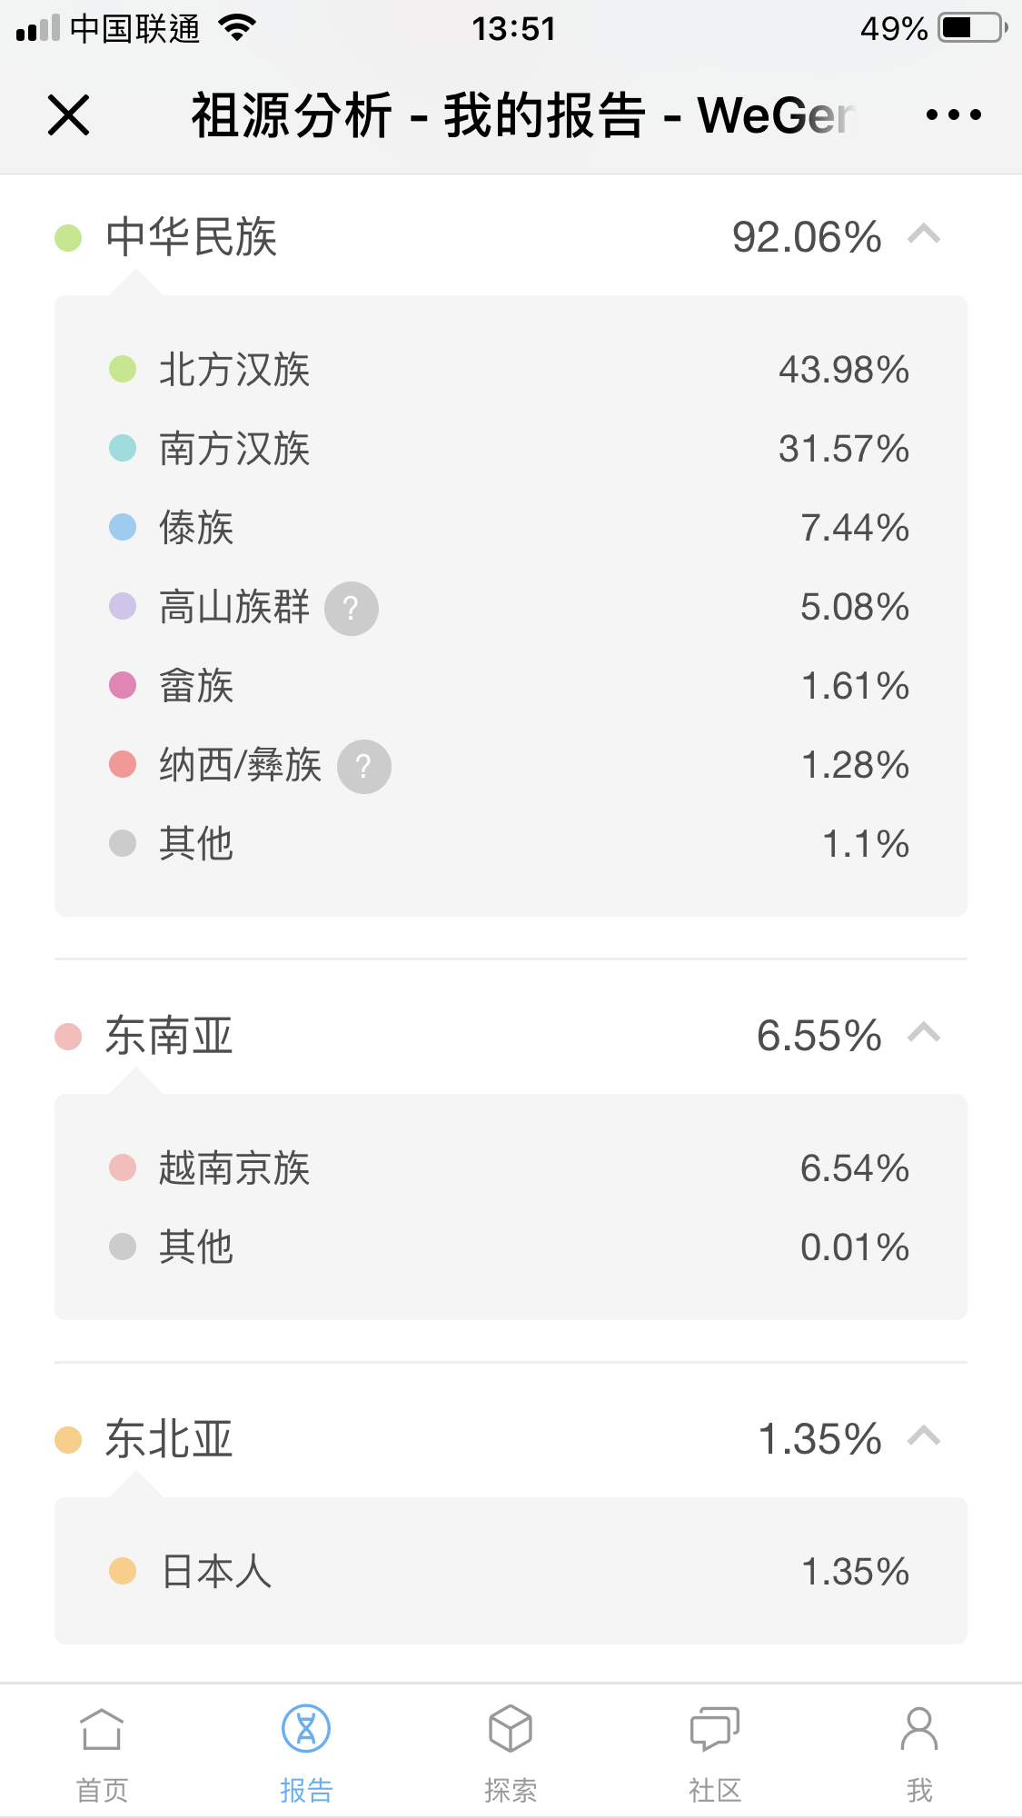Collapse the 东南亚 section chevron
The height and width of the screenshot is (1818, 1022).
pyautogui.click(x=924, y=1034)
